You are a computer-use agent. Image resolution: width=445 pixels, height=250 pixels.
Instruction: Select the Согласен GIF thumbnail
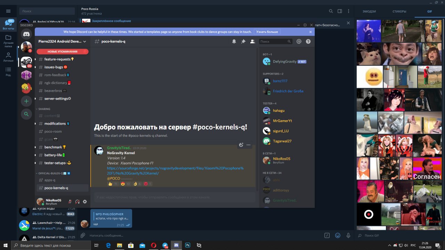click(x=427, y=168)
